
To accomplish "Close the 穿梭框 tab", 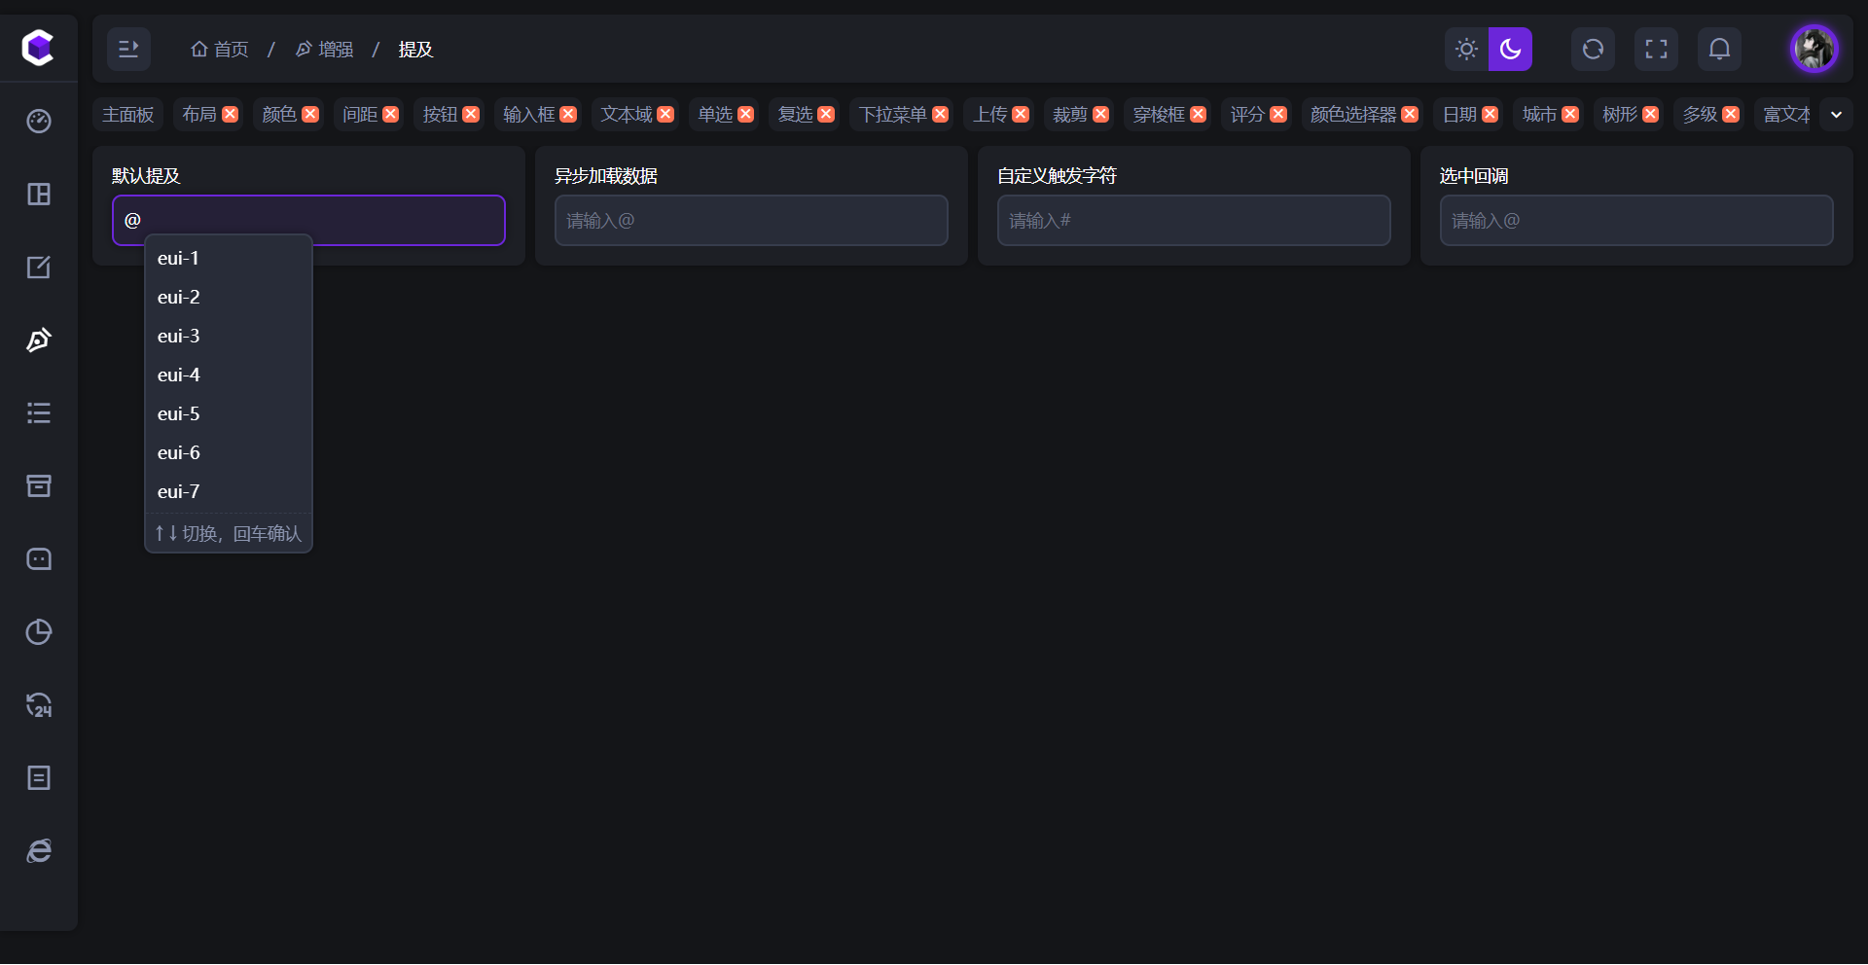I will tap(1199, 114).
